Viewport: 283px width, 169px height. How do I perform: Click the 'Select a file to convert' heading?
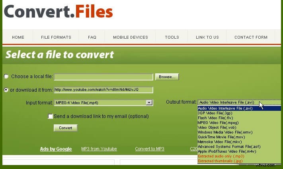click(x=60, y=55)
